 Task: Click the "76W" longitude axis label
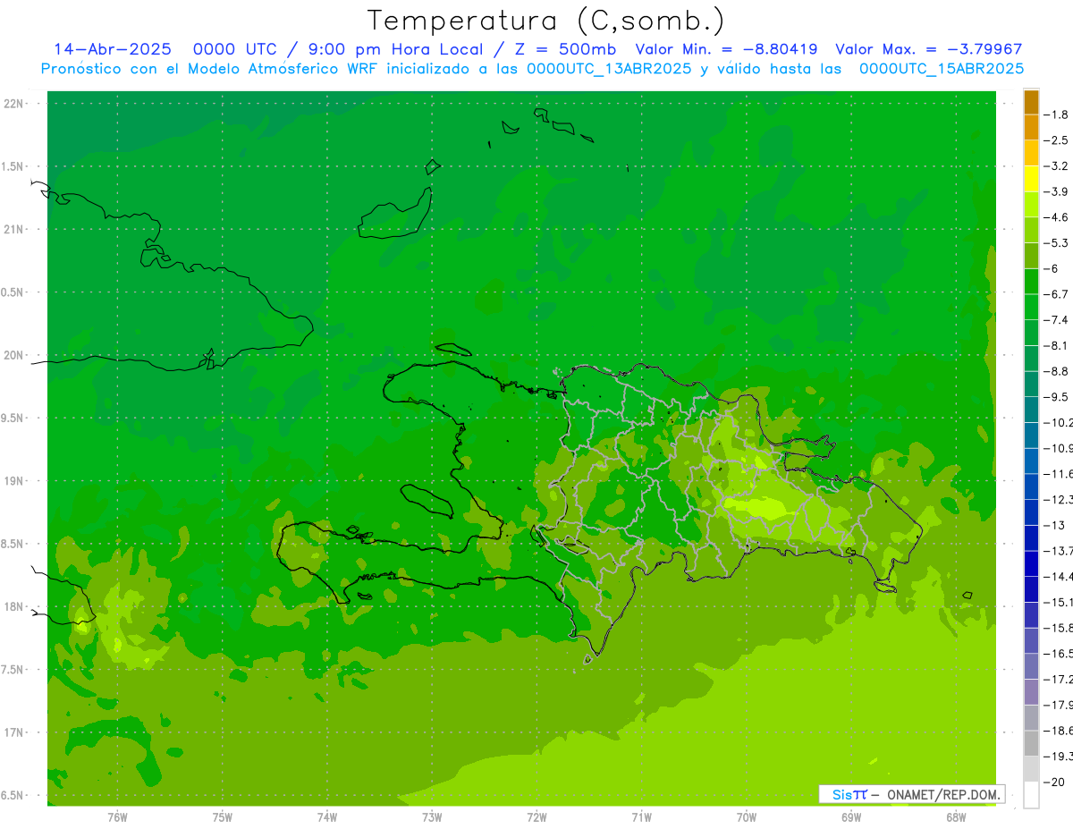point(117,816)
